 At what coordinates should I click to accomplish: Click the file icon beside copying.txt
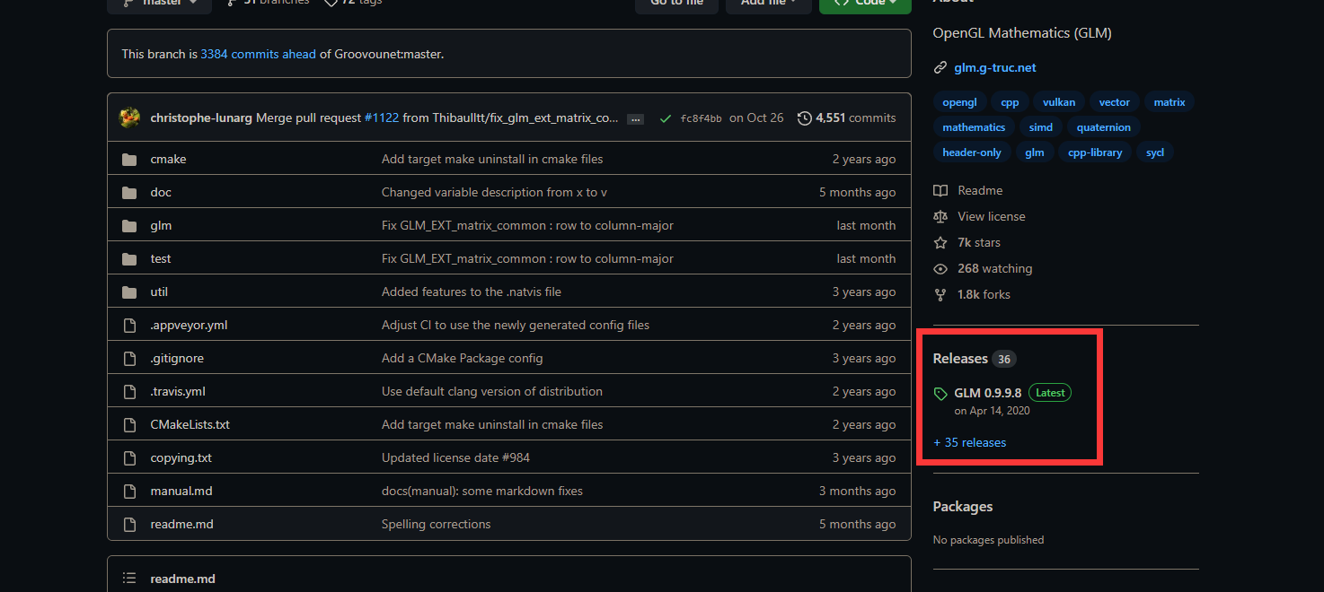[129, 457]
